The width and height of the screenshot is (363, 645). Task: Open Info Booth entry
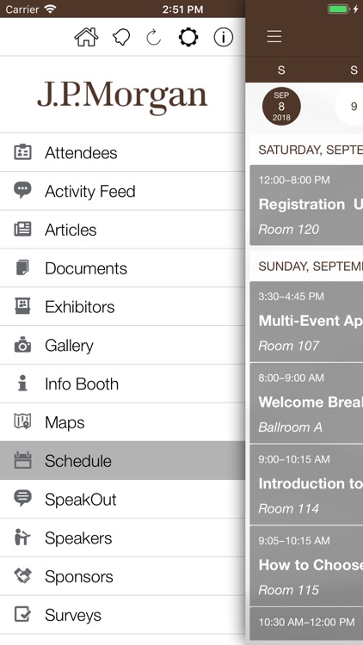coord(123,384)
